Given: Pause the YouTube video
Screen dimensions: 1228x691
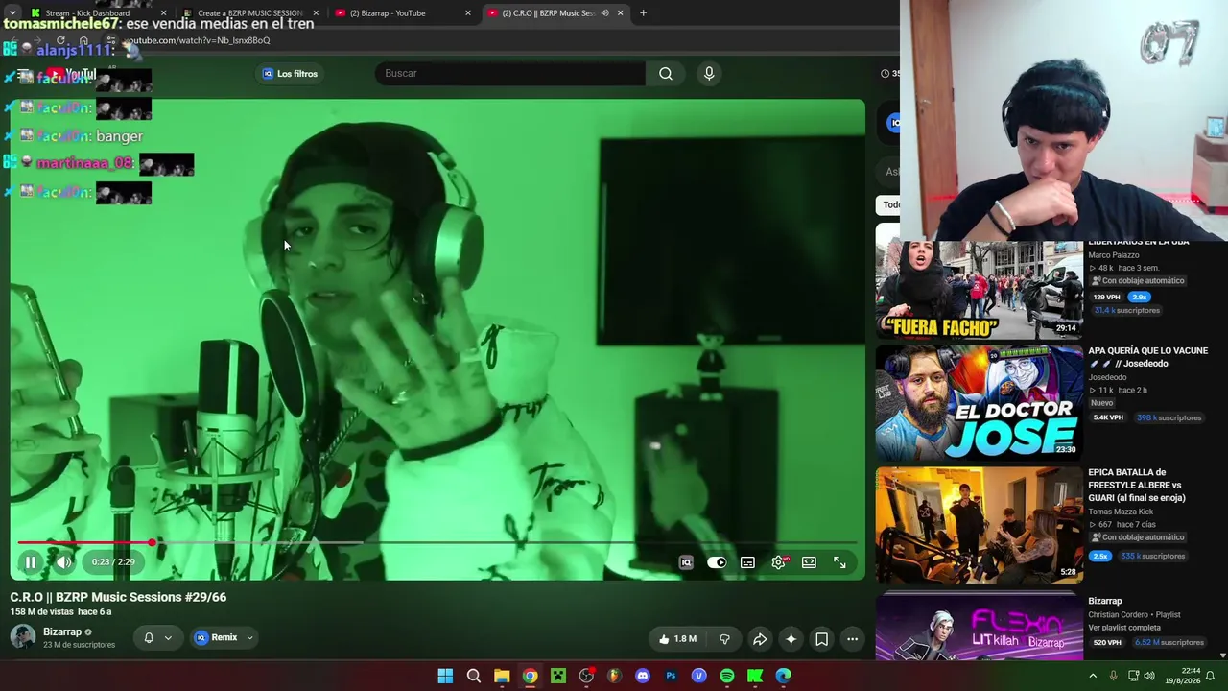Looking at the screenshot, I should tap(31, 562).
